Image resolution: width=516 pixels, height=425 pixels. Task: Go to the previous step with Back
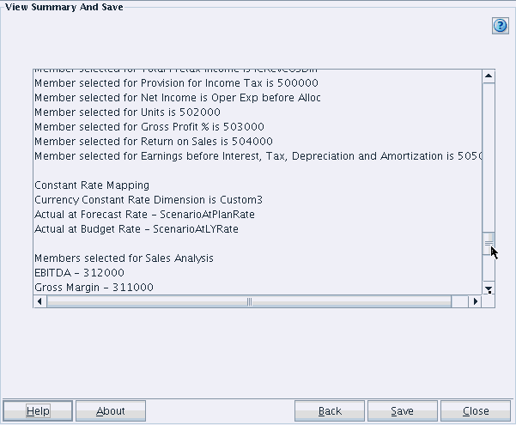pos(330,411)
